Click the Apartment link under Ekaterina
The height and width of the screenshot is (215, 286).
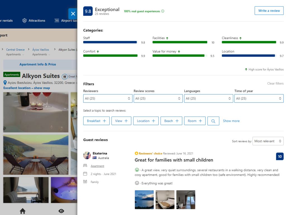click(x=97, y=166)
